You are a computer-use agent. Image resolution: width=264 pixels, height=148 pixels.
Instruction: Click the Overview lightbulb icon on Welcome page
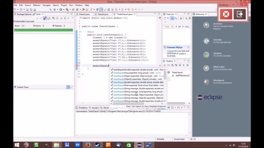(x=206, y=25)
